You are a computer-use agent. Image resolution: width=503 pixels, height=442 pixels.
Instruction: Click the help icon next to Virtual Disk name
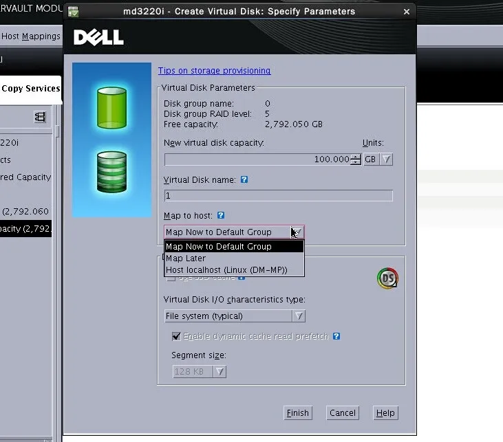(x=244, y=179)
